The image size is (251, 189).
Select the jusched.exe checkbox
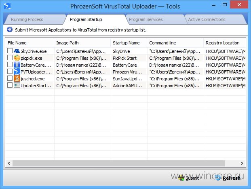pos(10,78)
